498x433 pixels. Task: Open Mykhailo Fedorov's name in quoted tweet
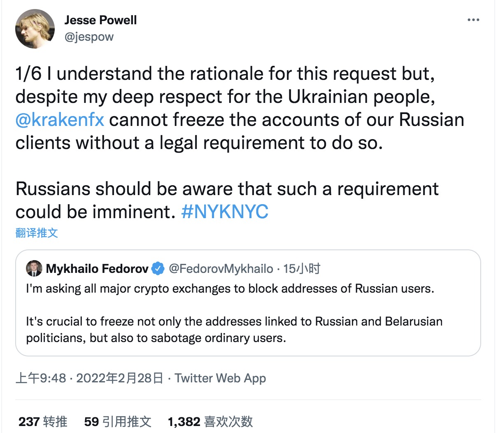pyautogui.click(x=97, y=269)
